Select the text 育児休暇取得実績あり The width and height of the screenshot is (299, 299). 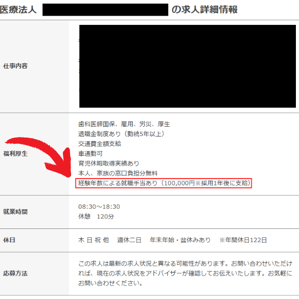[108, 164]
